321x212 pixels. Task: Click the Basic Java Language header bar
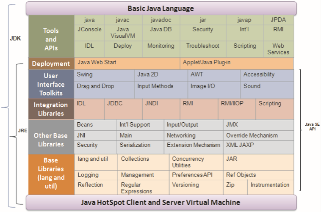tap(161, 8)
